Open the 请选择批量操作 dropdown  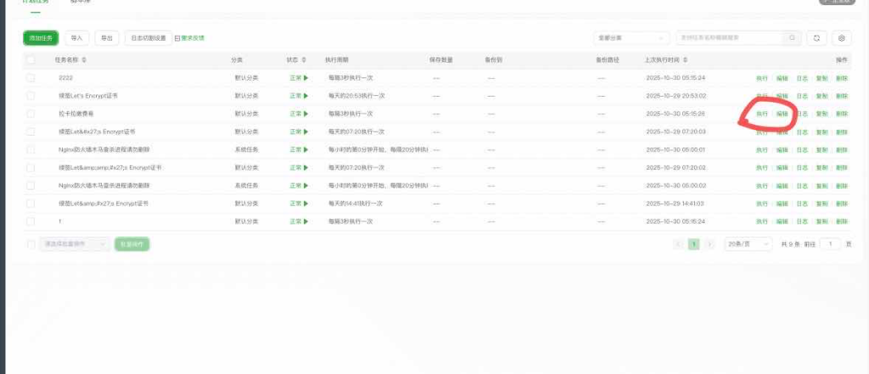coord(75,244)
